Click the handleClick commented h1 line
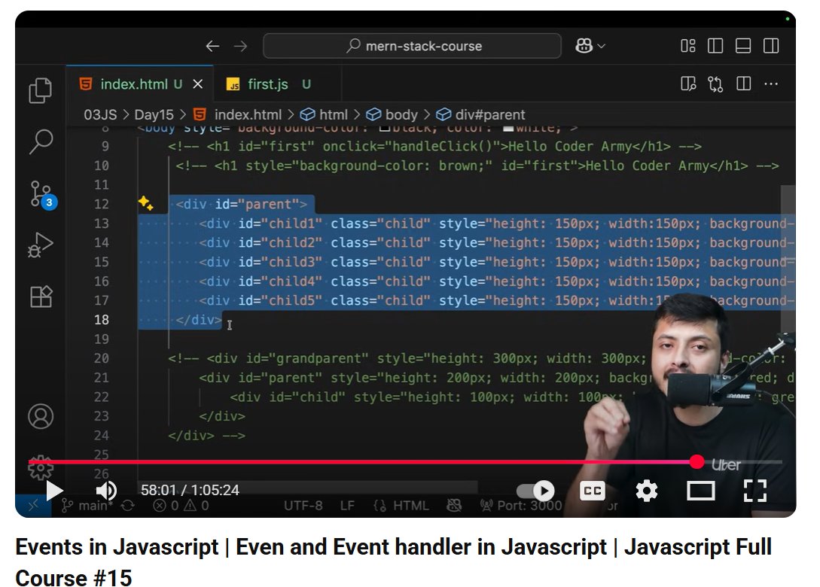The height and width of the screenshot is (587, 820). (434, 146)
